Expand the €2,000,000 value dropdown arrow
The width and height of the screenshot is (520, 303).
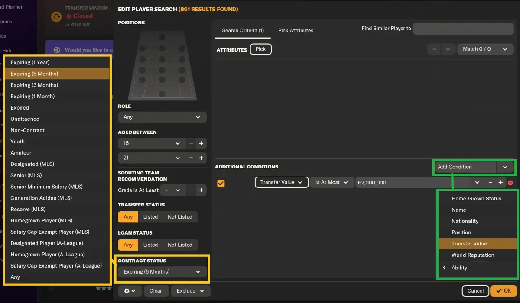[x=477, y=183]
